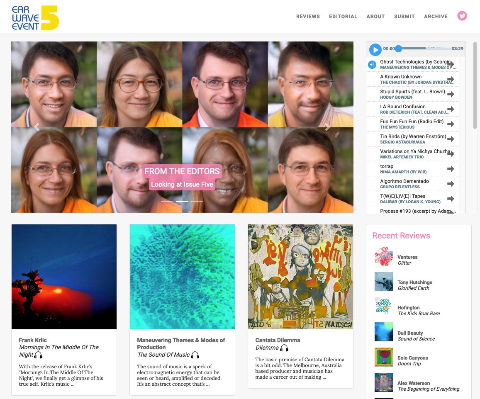Open the Cantata Dilemma album artwork
The width and height of the screenshot is (480, 399).
click(300, 277)
